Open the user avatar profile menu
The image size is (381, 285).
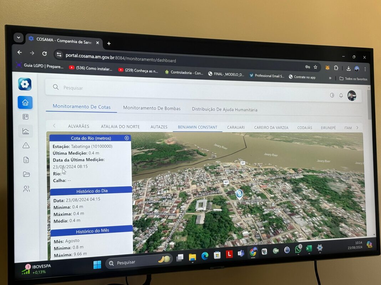tap(351, 96)
